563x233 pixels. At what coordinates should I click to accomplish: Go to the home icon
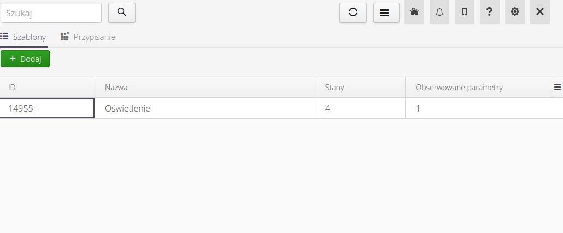(414, 13)
